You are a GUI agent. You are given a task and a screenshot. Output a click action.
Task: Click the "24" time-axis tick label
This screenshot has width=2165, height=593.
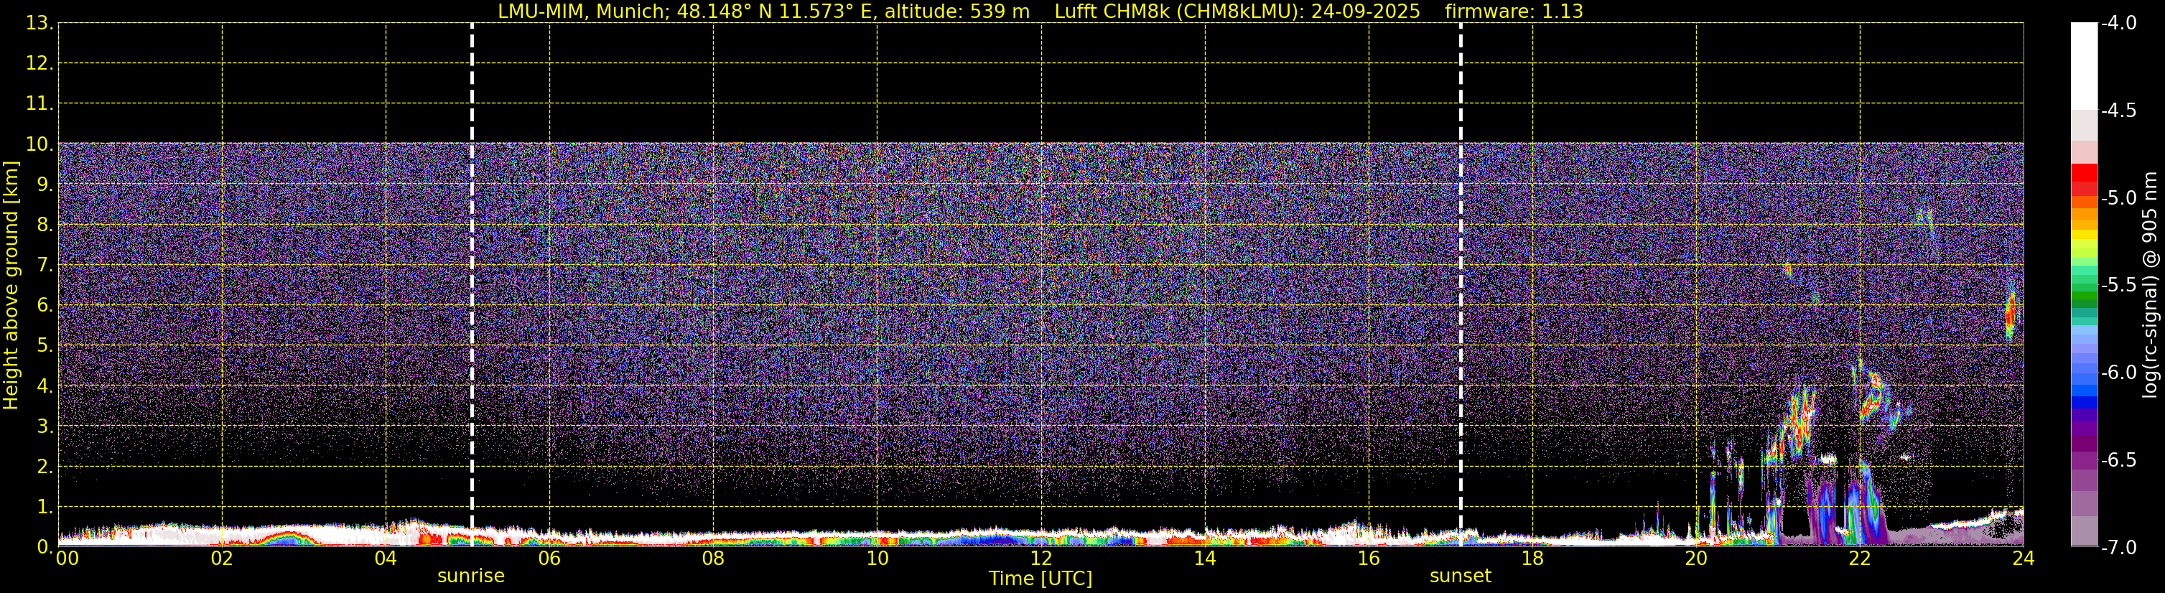click(x=2024, y=559)
